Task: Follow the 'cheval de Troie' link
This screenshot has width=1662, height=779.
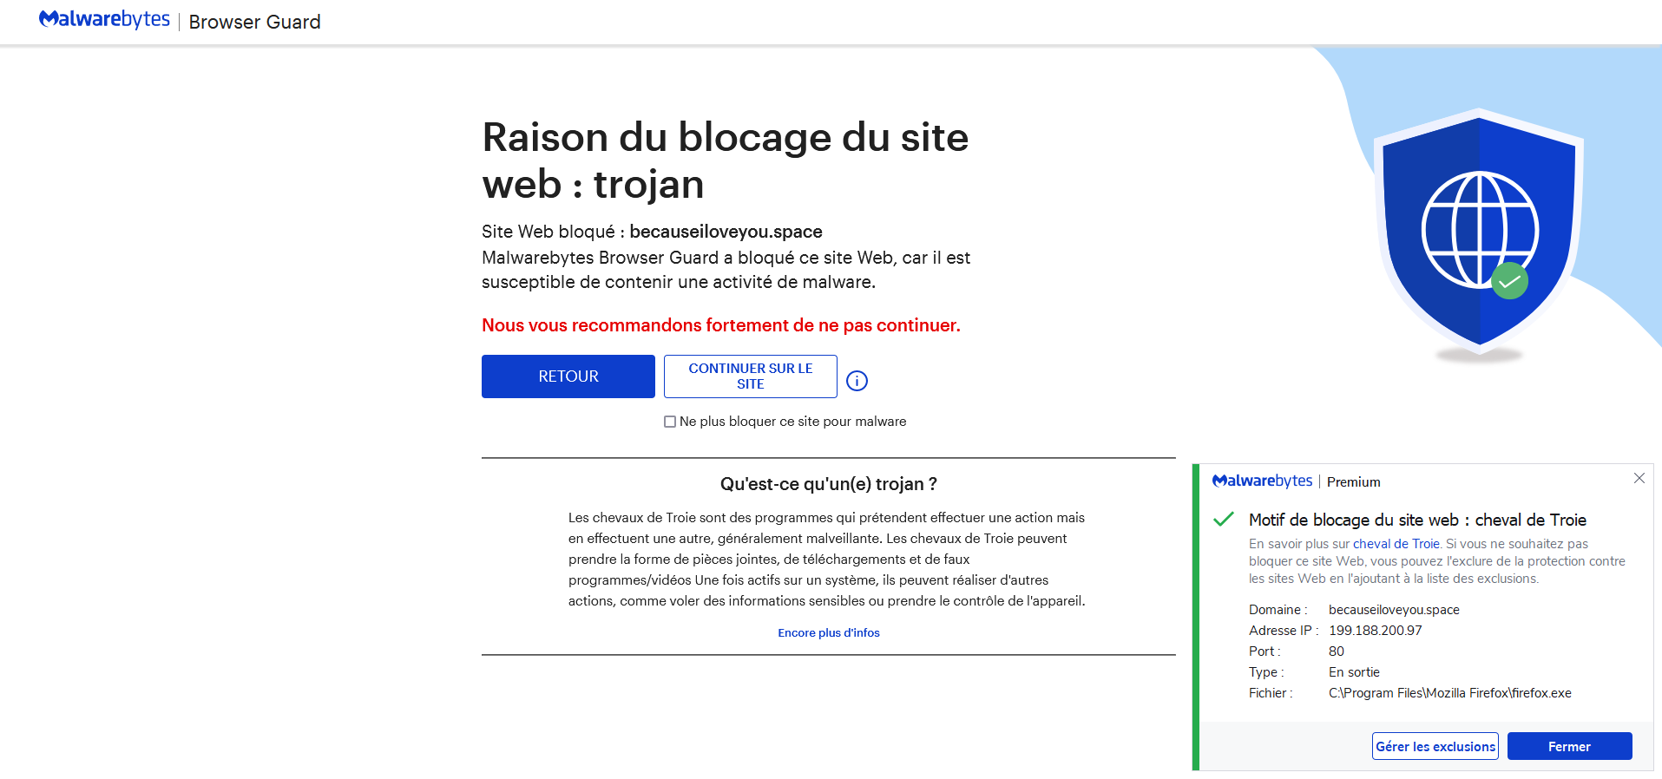Action: click(1396, 544)
